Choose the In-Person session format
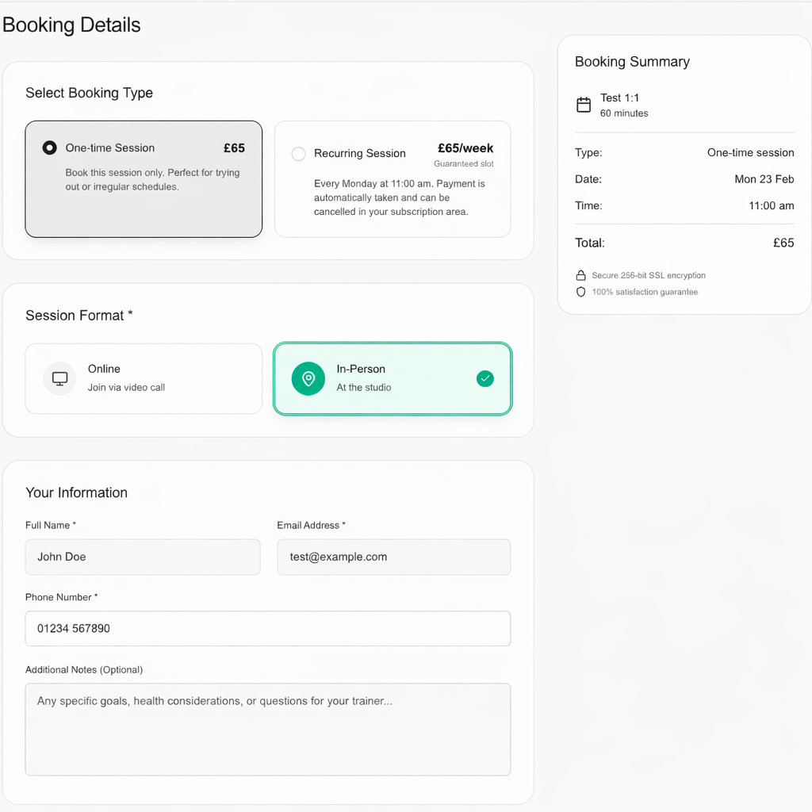 coord(393,378)
